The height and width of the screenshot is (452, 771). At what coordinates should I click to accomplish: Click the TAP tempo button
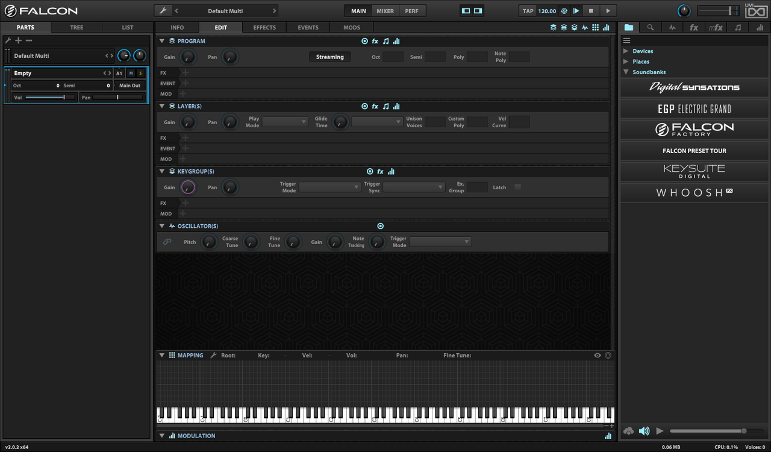528,11
